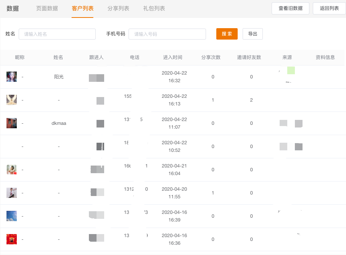The image size is (346, 255).
Task: Open the 页面数据 tab
Action: pos(47,8)
